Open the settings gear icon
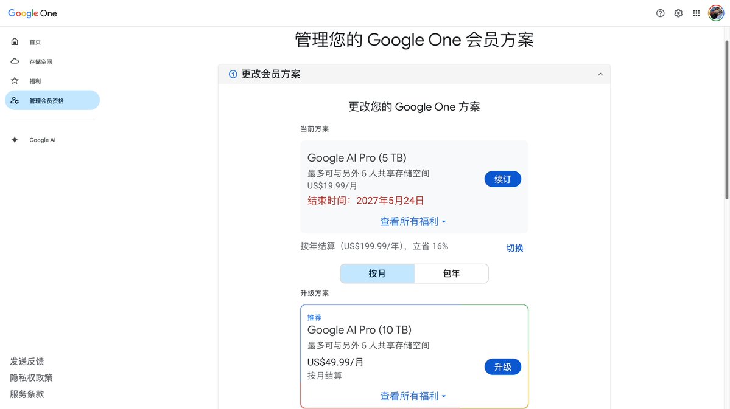This screenshot has height=409, width=730. 678,13
